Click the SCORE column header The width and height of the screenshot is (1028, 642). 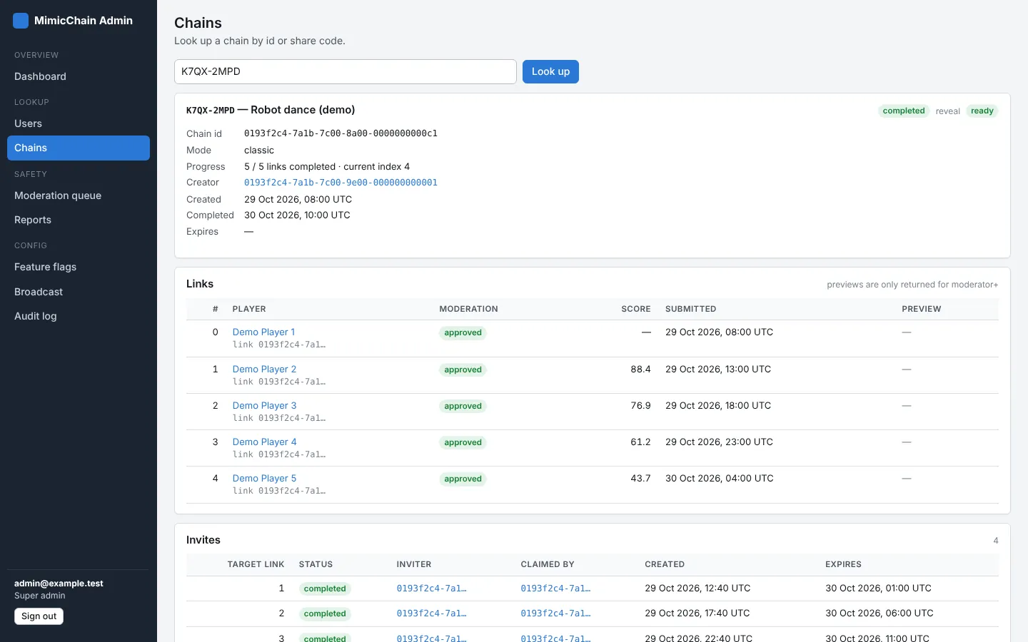(x=635, y=309)
